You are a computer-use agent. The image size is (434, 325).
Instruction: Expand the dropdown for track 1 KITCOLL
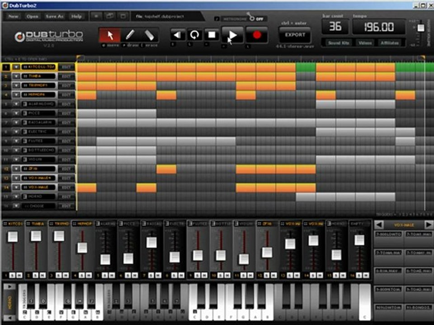[x=16, y=67]
